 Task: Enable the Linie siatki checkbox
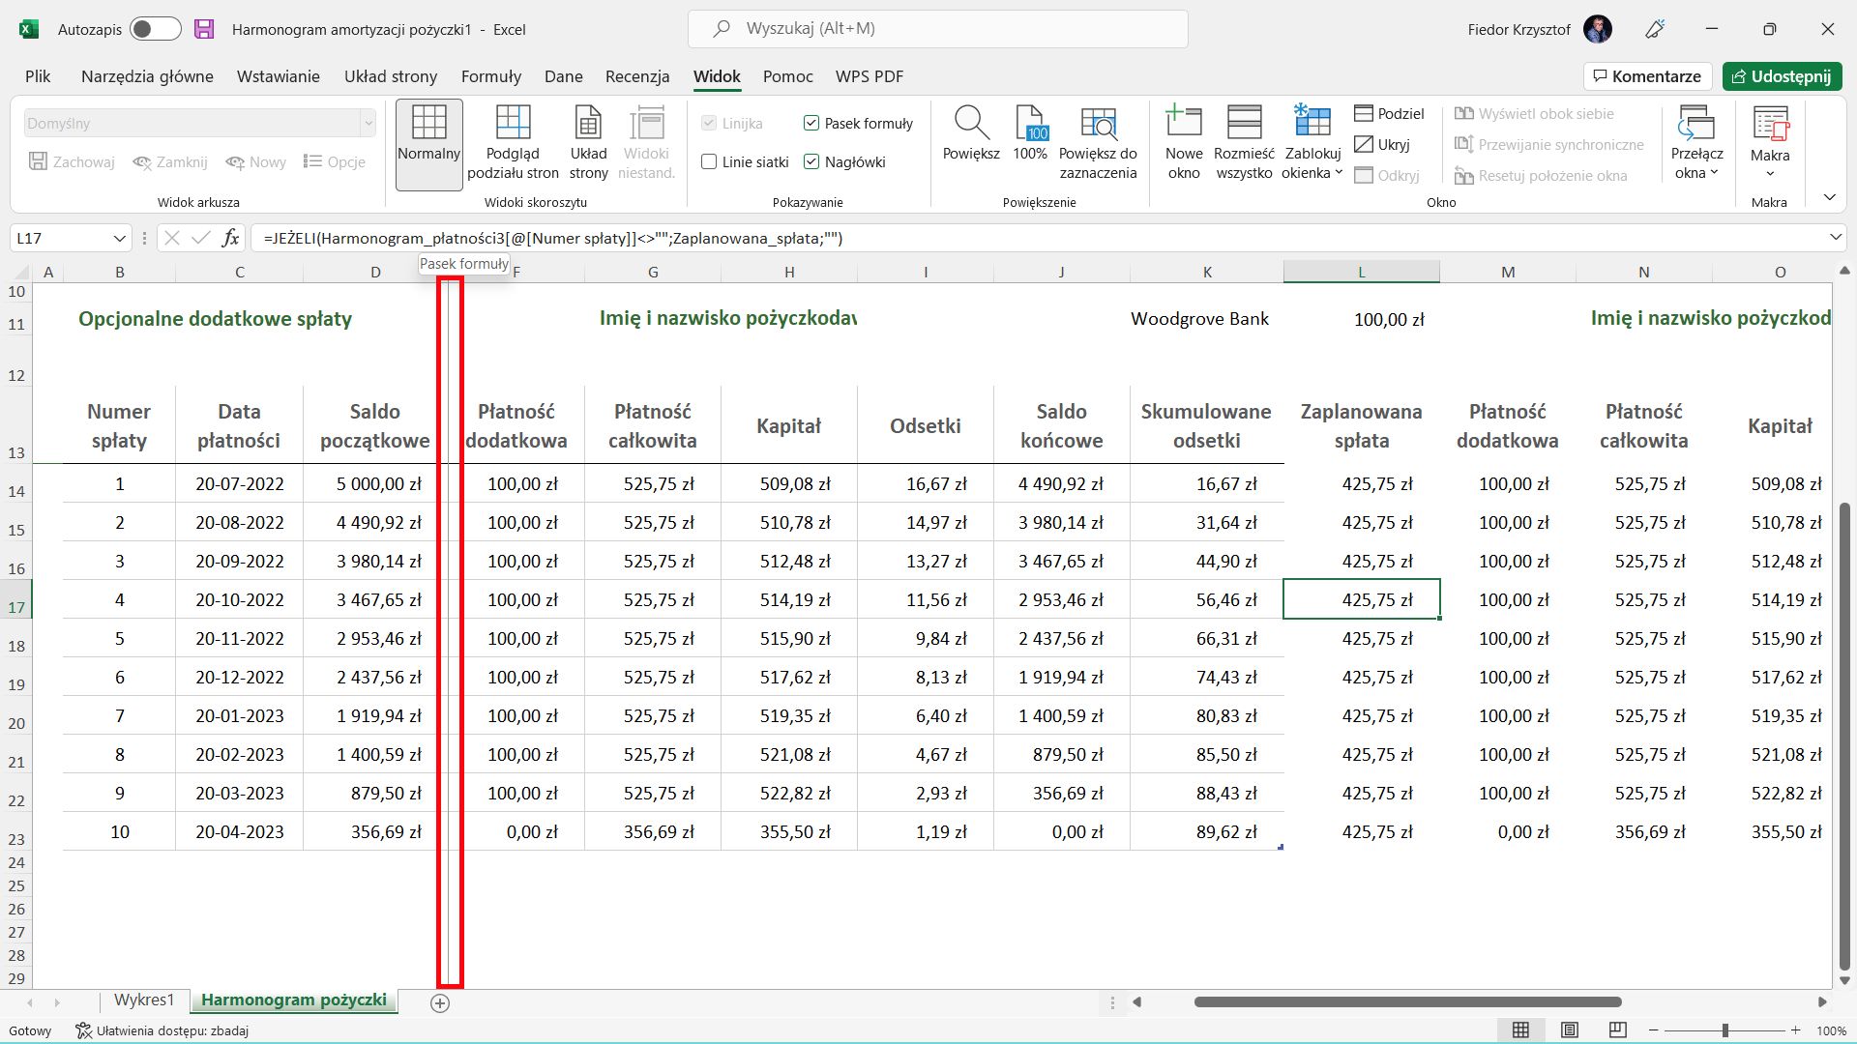point(709,161)
